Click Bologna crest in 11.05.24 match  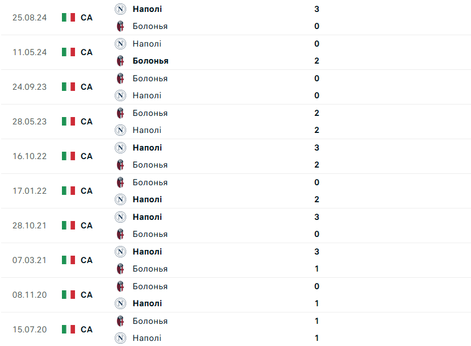(120, 61)
